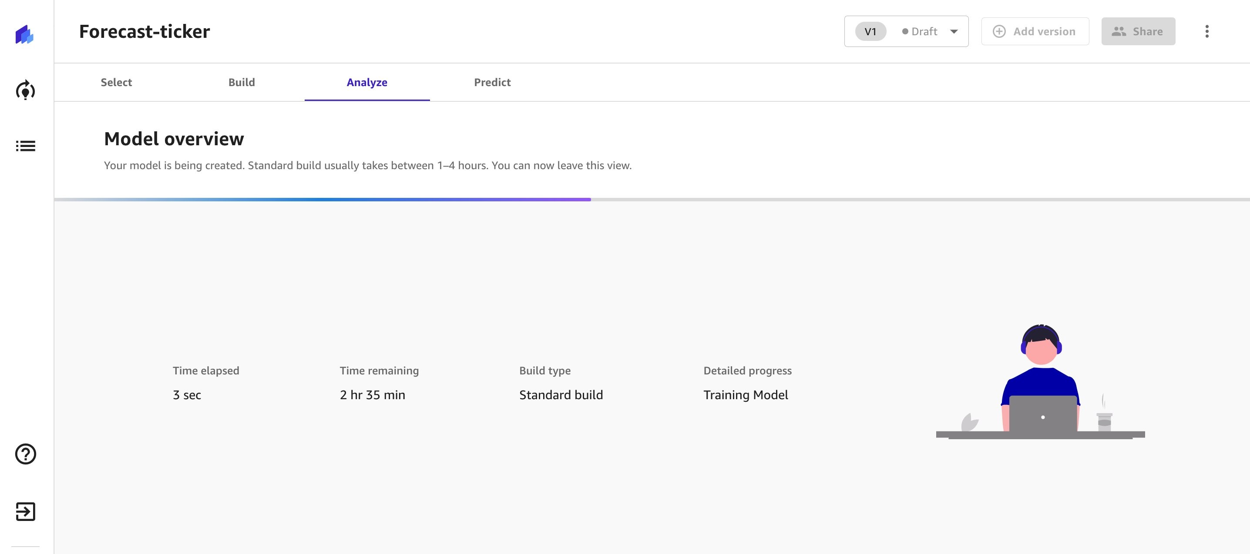This screenshot has height=554, width=1250.
Task: Switch to the Build tab
Action: pos(242,82)
